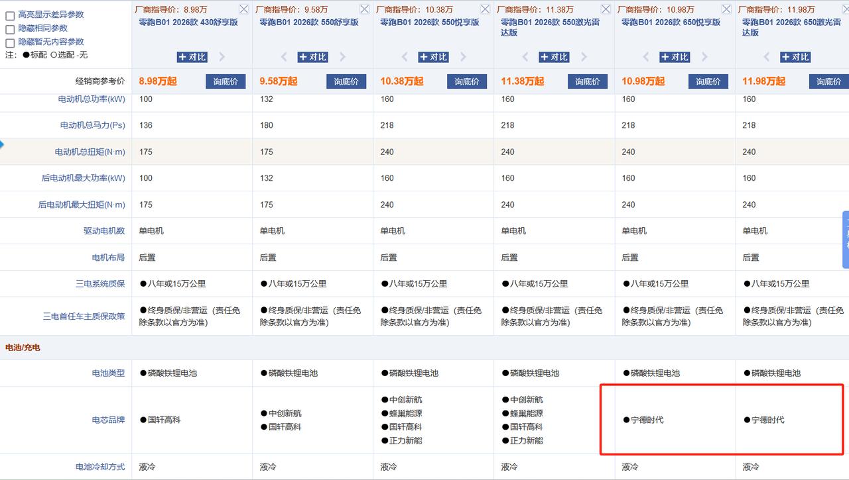Open 零跑B01 2026款 550激光雷达版 link
The image size is (849, 480).
(x=550, y=27)
